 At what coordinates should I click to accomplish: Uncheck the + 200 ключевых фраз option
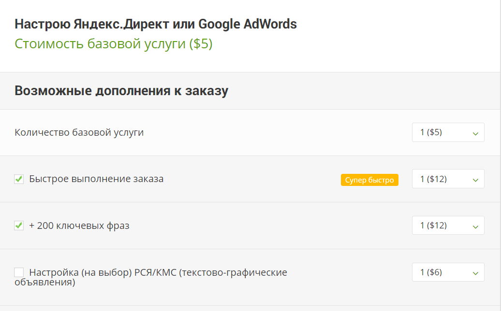click(18, 225)
